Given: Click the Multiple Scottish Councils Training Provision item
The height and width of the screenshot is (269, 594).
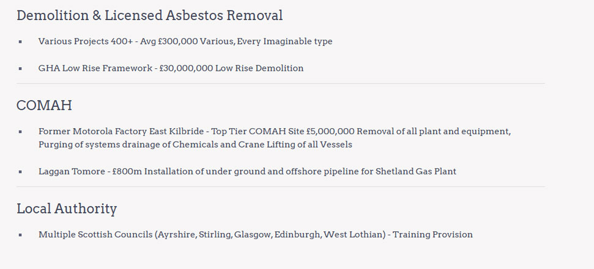Looking at the screenshot, I should point(255,234).
